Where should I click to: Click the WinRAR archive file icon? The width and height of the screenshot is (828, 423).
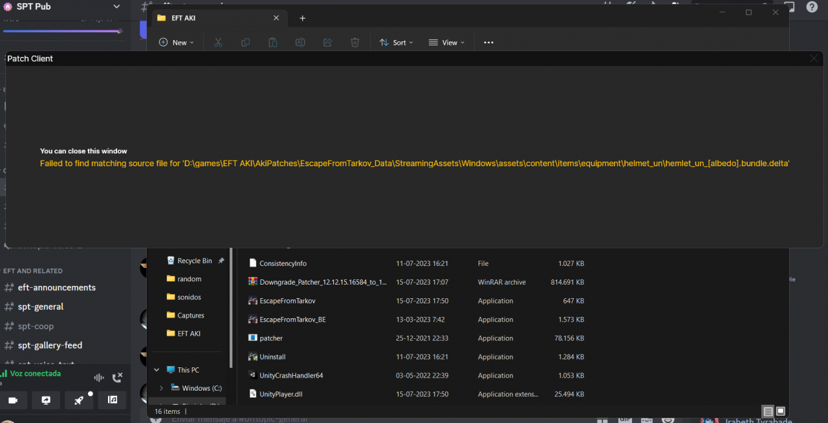[253, 282]
